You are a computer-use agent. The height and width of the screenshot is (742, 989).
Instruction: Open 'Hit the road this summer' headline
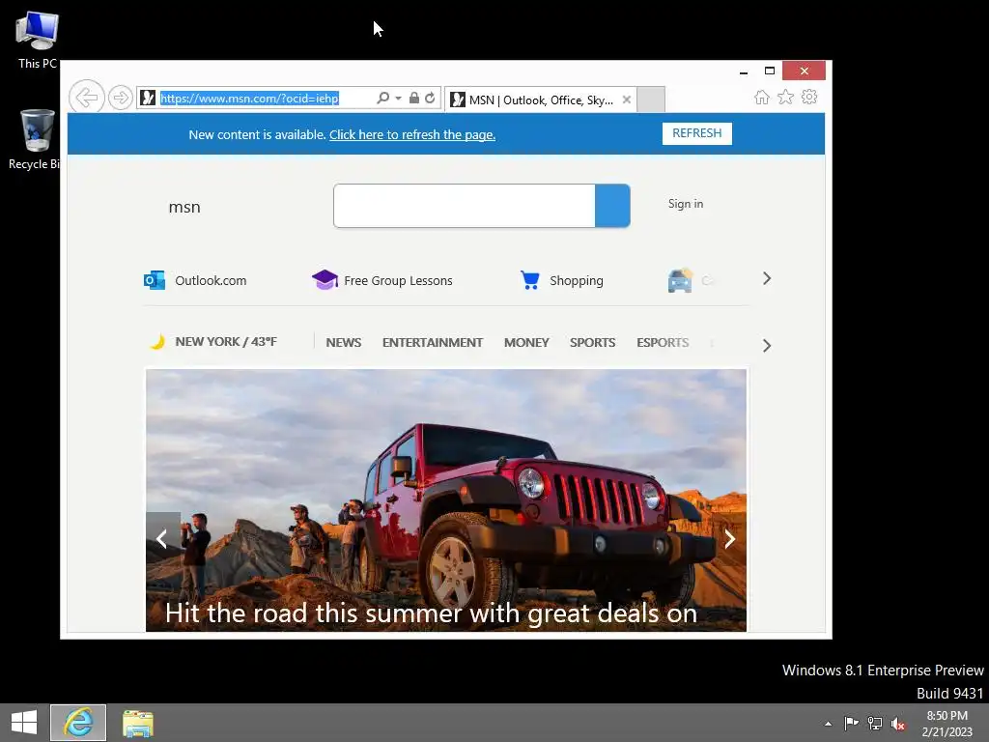point(432,613)
